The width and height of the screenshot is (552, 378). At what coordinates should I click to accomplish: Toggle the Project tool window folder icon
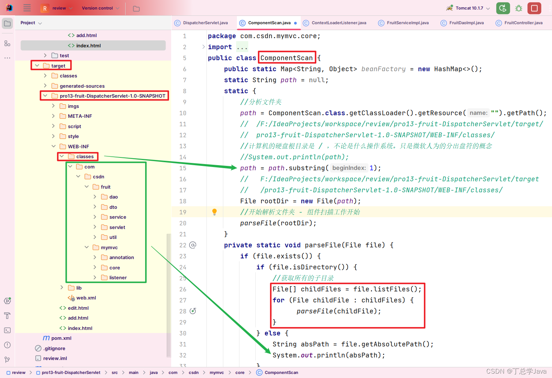click(x=7, y=23)
